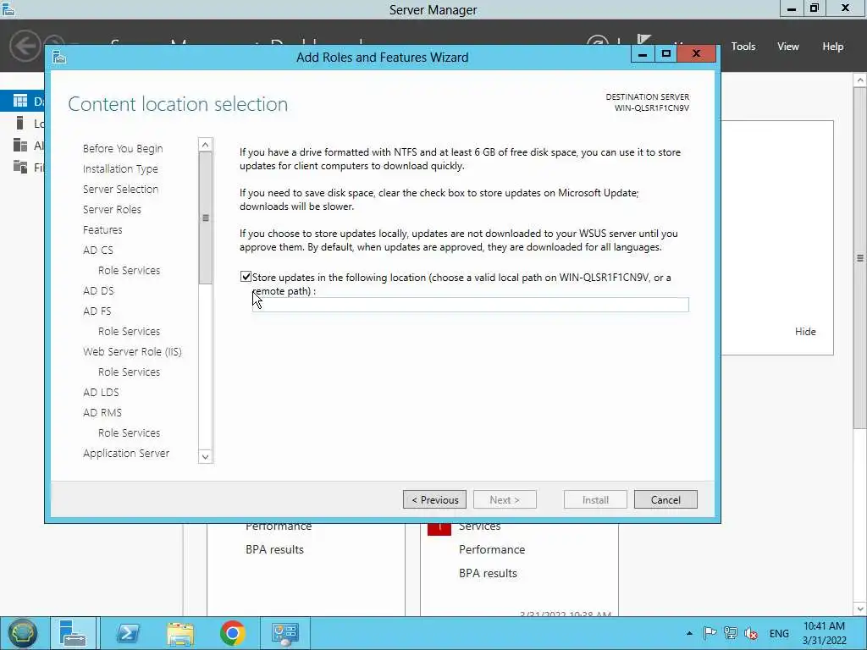Open Google Chrome from the taskbar
The image size is (867, 650).
pos(233,633)
